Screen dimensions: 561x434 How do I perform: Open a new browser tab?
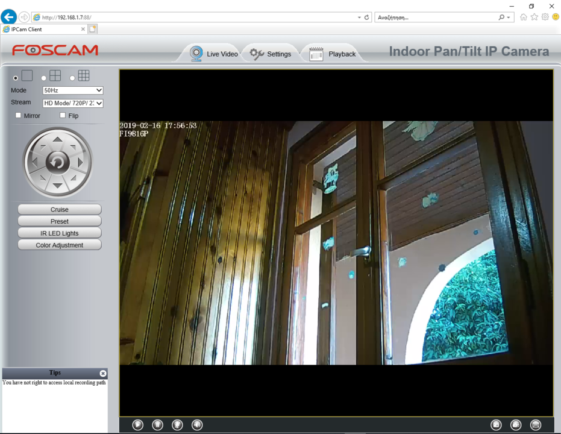92,29
